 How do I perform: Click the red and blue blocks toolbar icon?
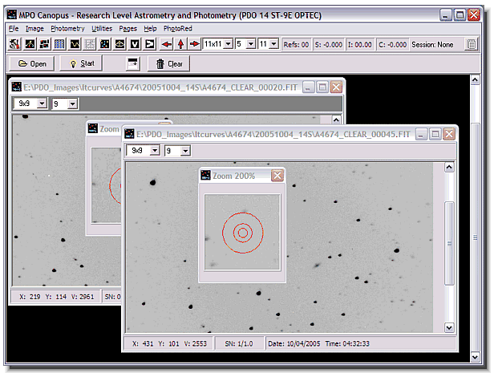(44, 44)
